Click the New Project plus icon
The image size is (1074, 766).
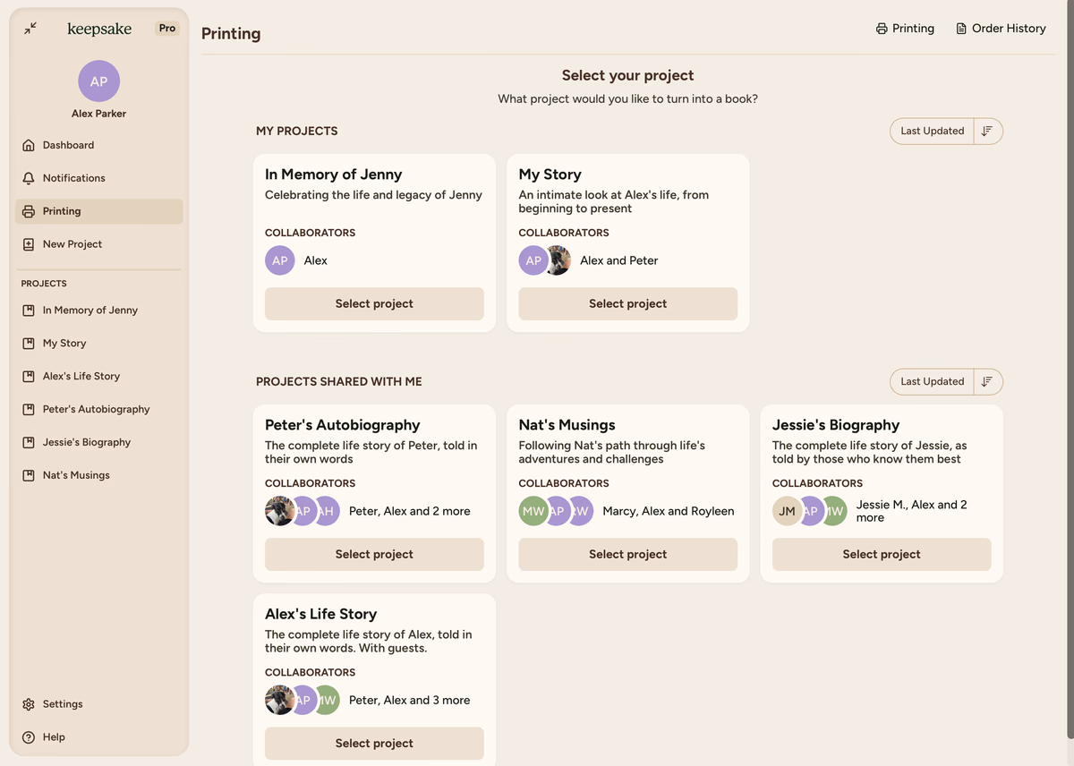(x=29, y=244)
